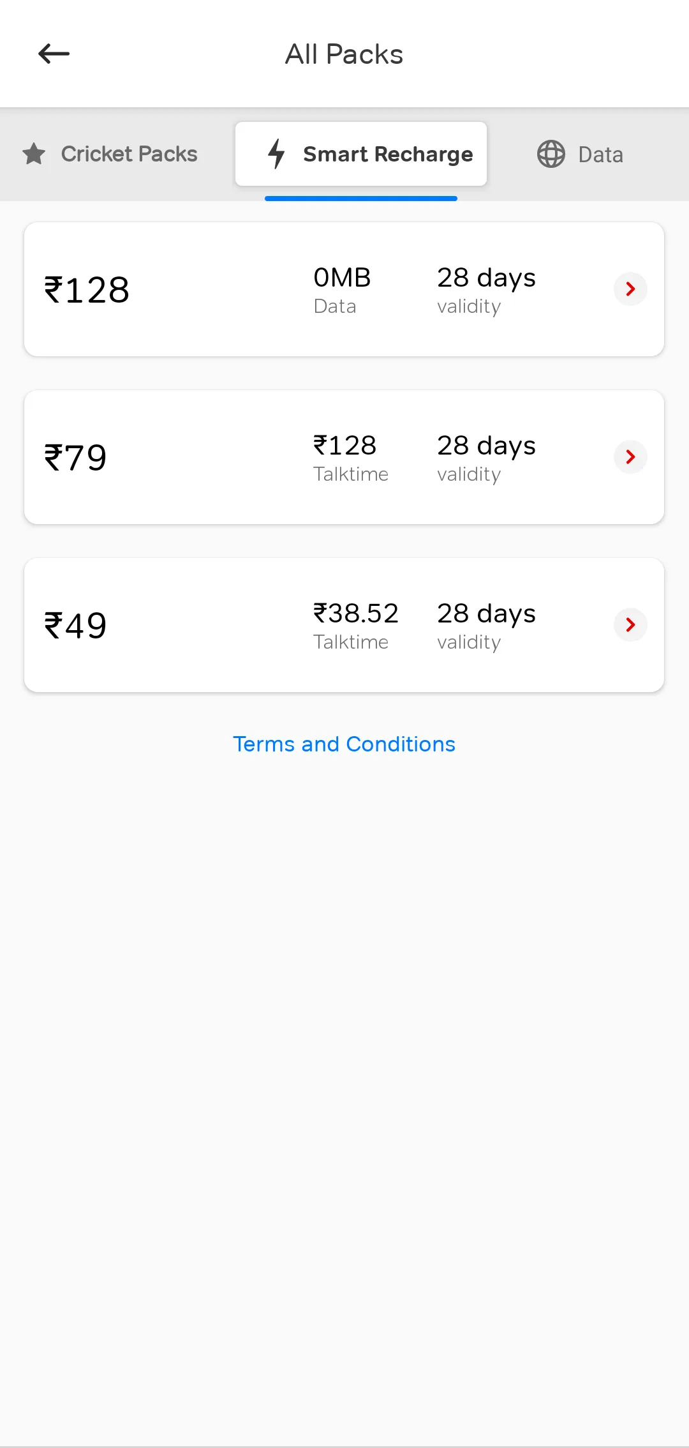Select the Smart Recharge tab label
The height and width of the screenshot is (1448, 689).
point(388,154)
